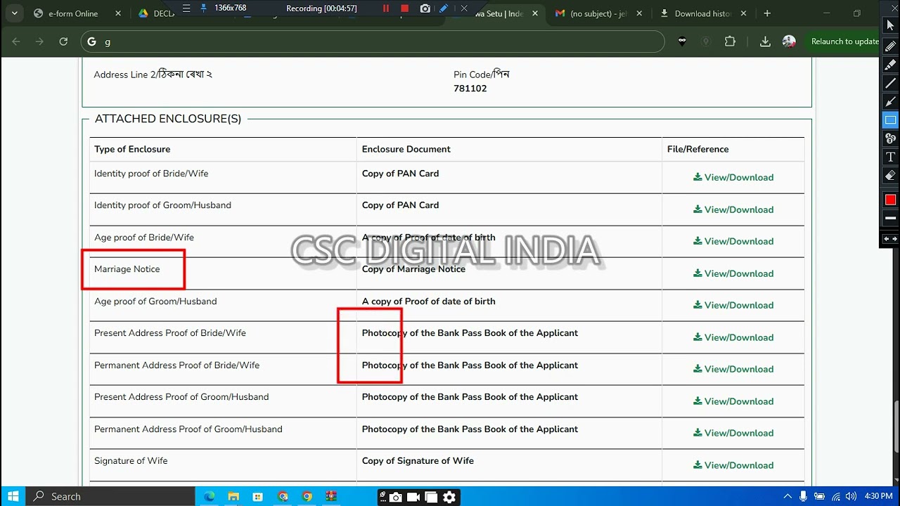Screen dimensions: 900x506
Task: Toggle the annotation toolbar position arrows
Action: pos(890,239)
